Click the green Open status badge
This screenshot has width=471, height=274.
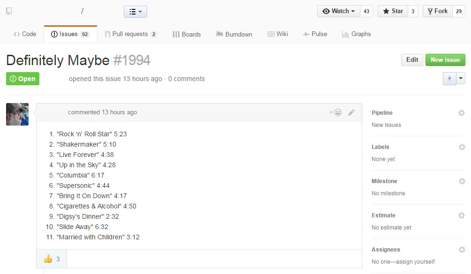coord(22,79)
